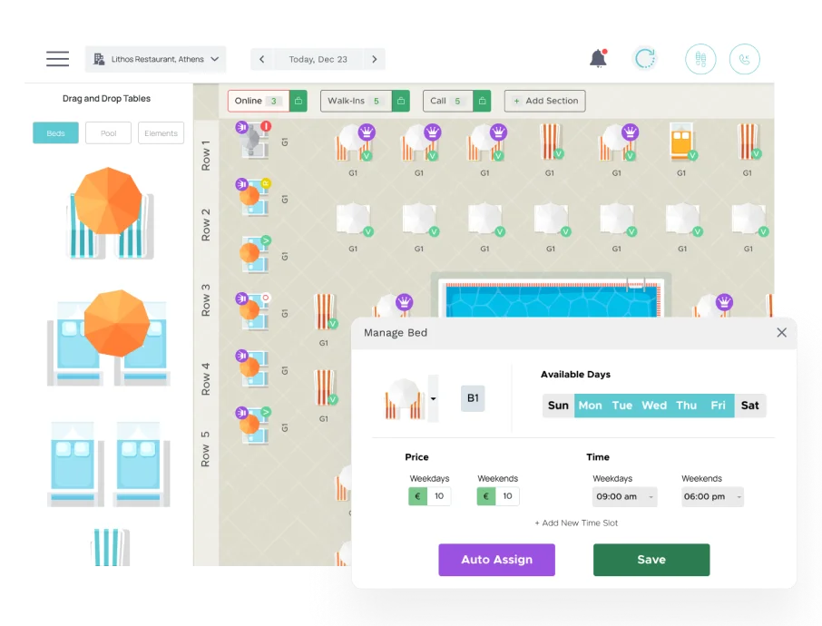Click Add New Time Slot link
The height and width of the screenshot is (626, 822).
click(x=576, y=523)
